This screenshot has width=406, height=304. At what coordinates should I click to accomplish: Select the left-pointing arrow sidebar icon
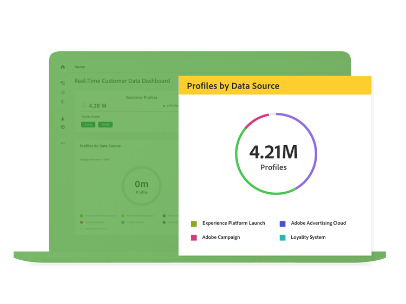pyautogui.click(x=63, y=102)
